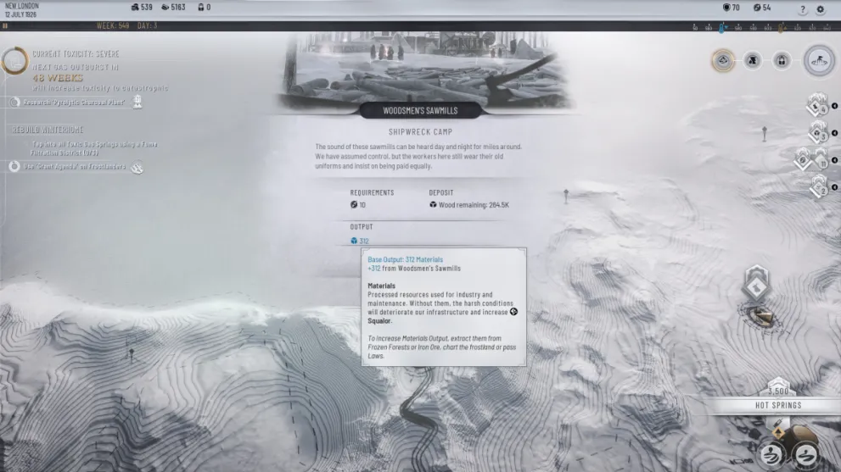Click the padlock filter icon at top right

(x=782, y=60)
